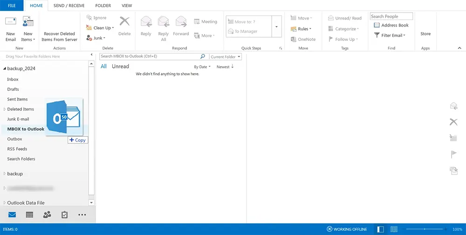Open the Categorize dropdown
Screen dimensions: 466x235
click(343, 29)
